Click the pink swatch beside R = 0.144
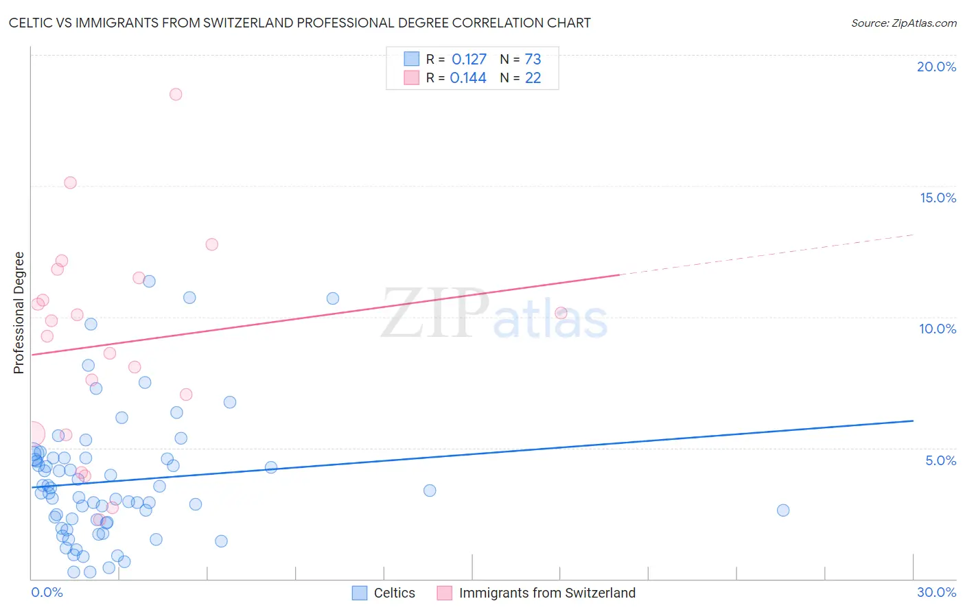The width and height of the screenshot is (965, 612). pyautogui.click(x=411, y=78)
